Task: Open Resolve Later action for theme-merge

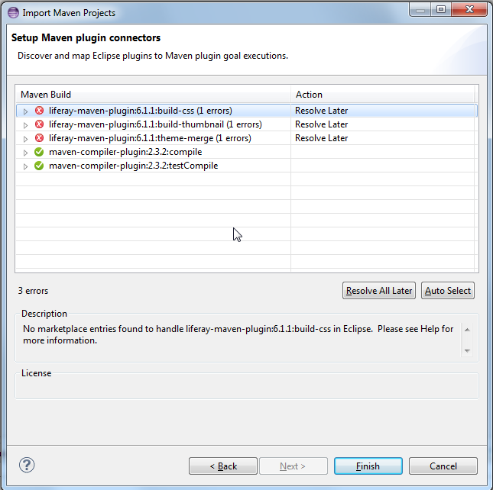Action: click(x=321, y=138)
